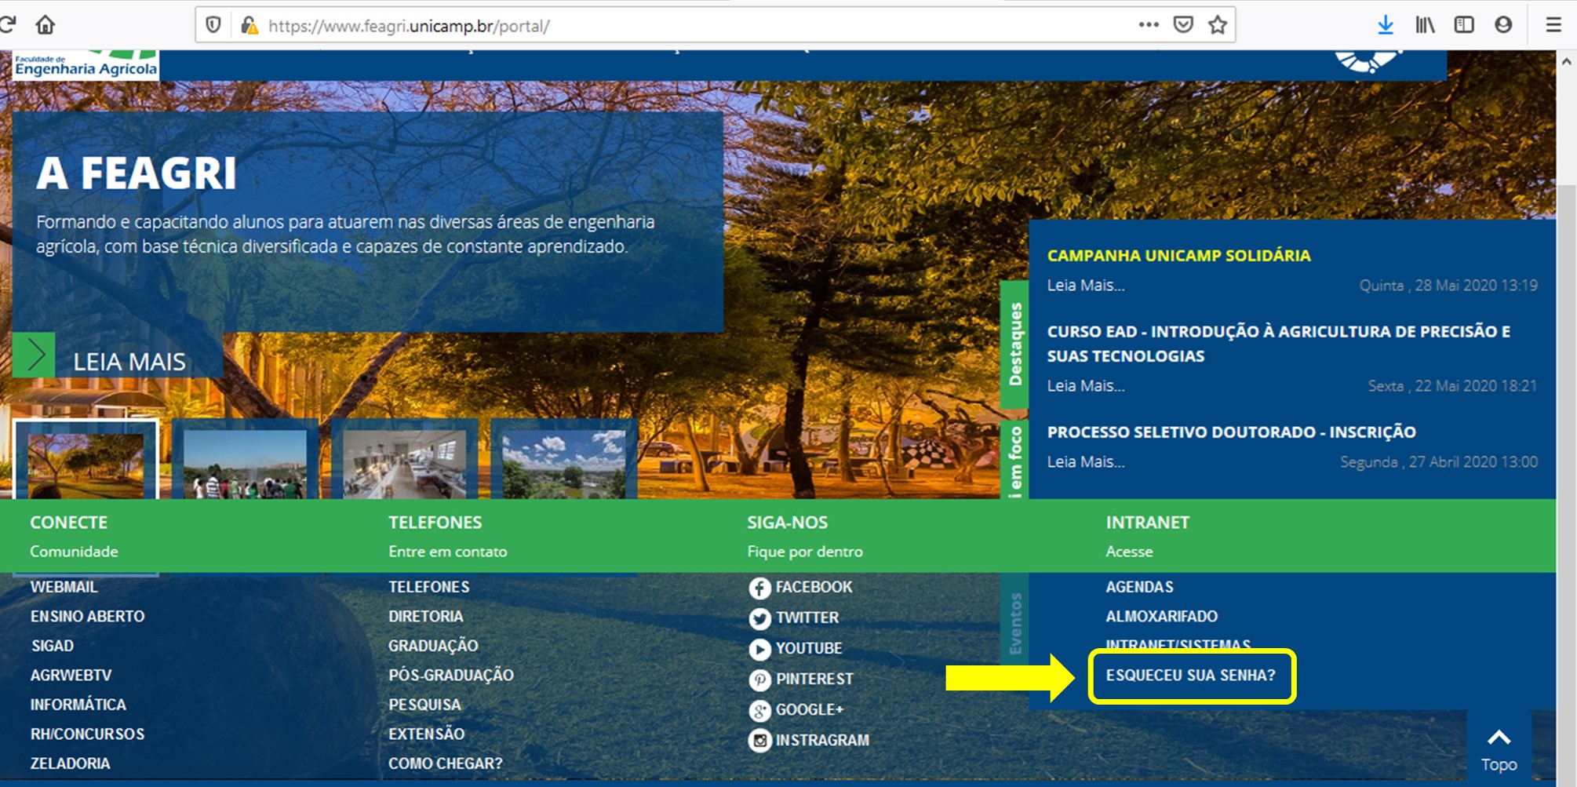Click the Engenharia Agrícola logo
This screenshot has height=787, width=1577.
pyautogui.click(x=86, y=66)
